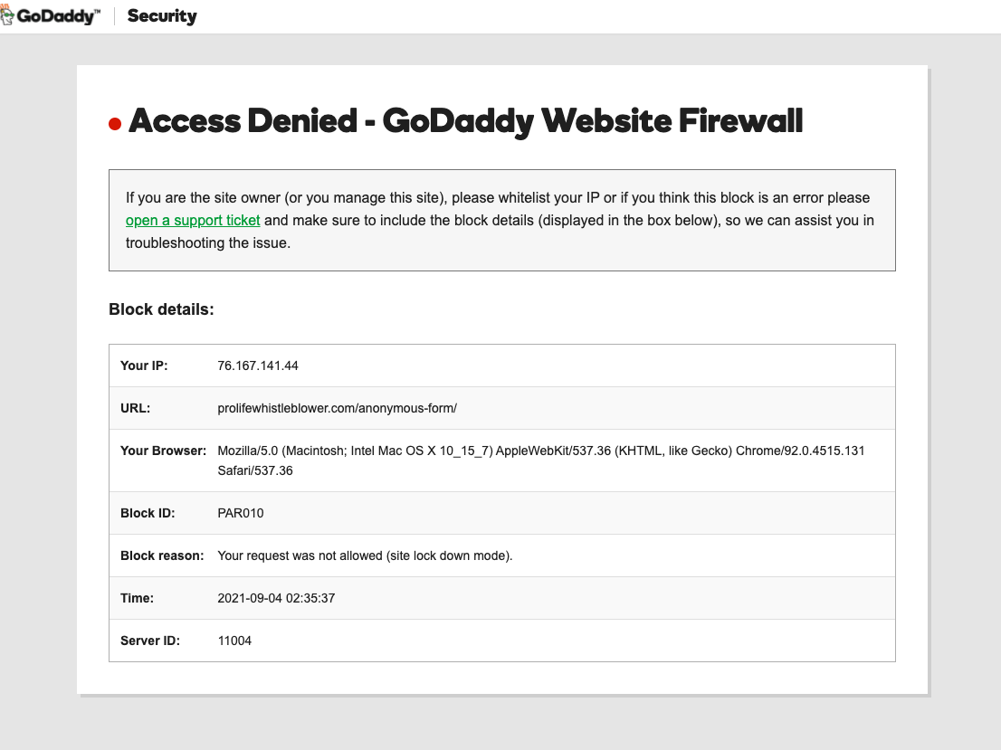Click the user agent string text

[540, 451]
